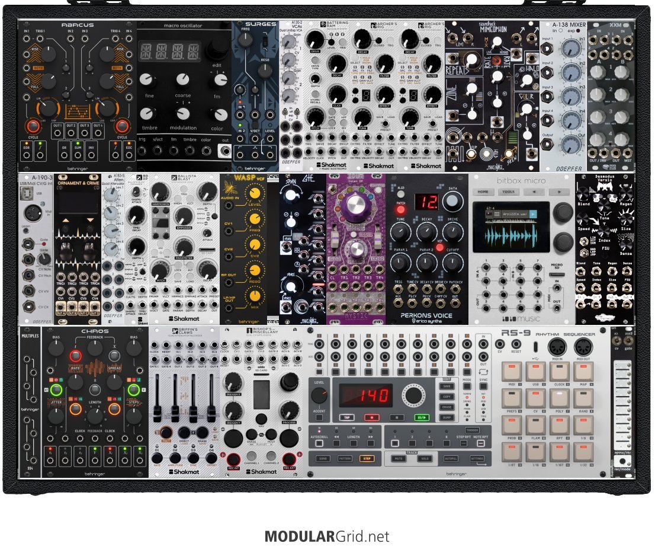The width and height of the screenshot is (655, 549).
Task: Click the Blend knob on Desmodus Versio
Action: pyautogui.click(x=583, y=194)
